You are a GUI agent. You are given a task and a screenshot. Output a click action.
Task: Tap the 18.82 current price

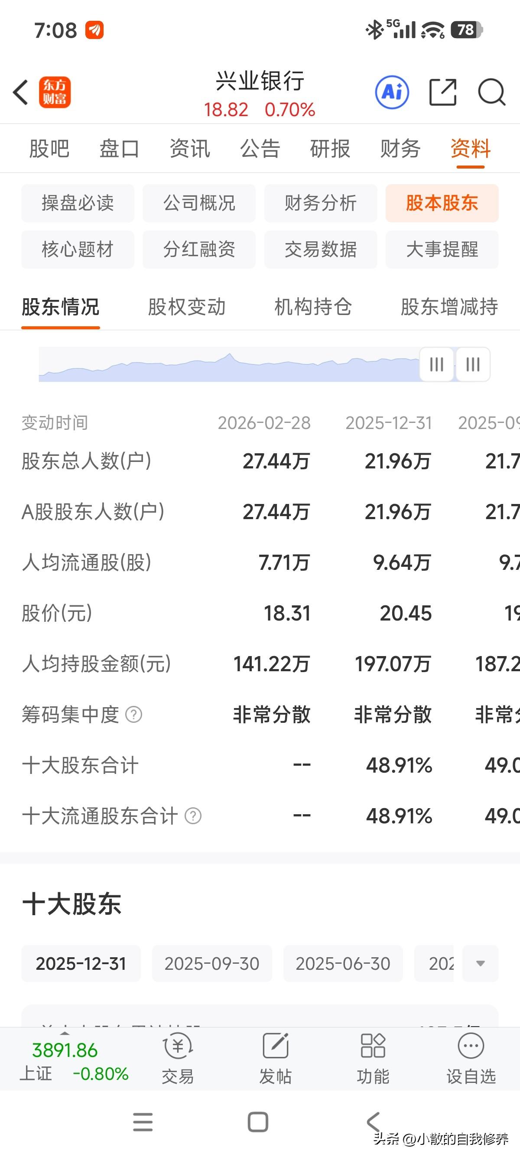(226, 110)
